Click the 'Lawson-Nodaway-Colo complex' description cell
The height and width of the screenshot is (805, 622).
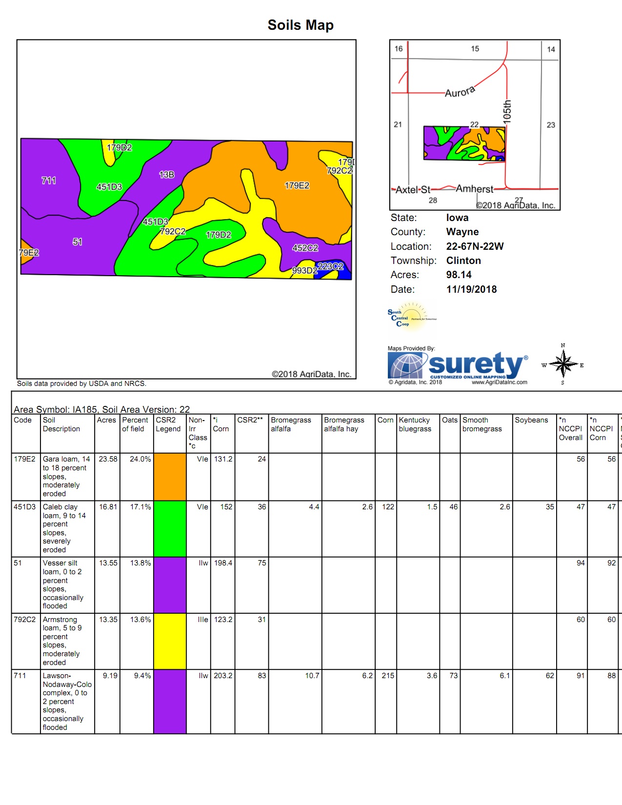67,702
